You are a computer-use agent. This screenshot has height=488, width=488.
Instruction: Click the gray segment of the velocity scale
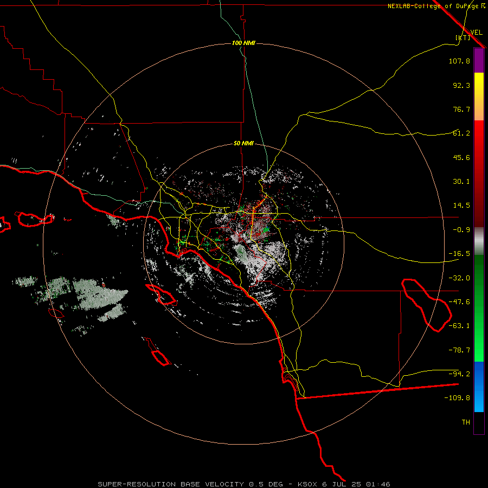(479, 241)
